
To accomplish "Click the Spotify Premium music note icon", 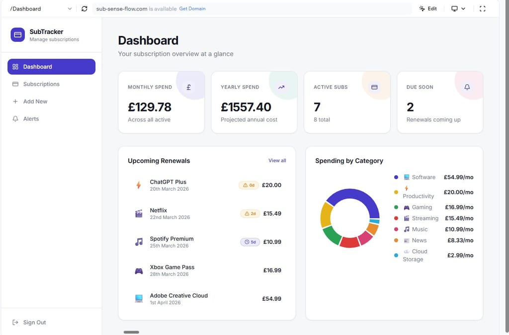I will 139,242.
